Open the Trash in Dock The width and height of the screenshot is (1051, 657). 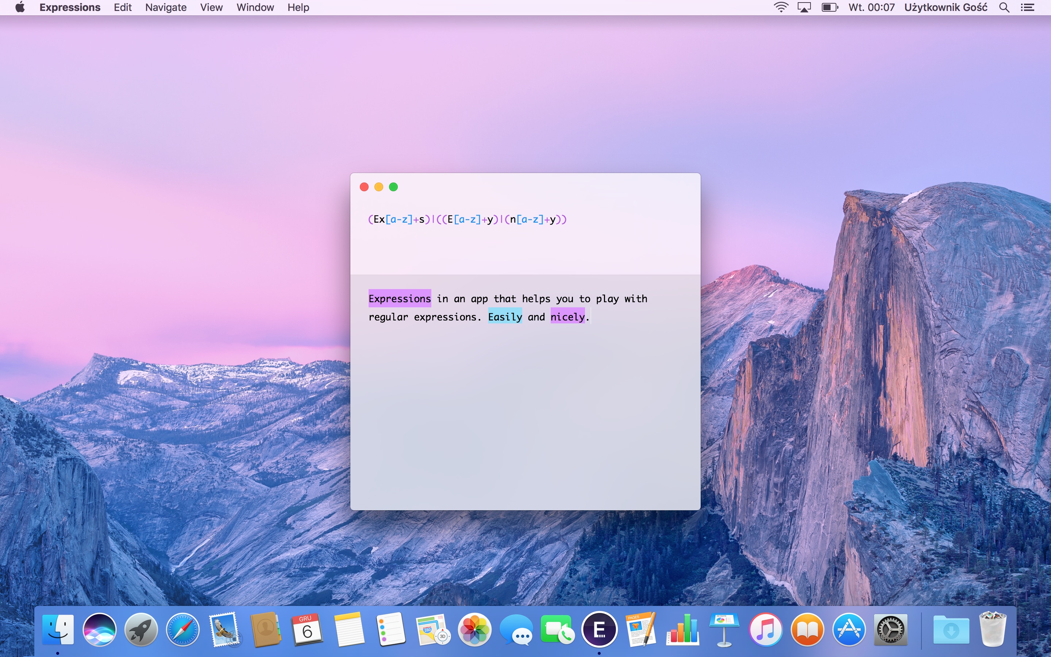click(x=992, y=629)
